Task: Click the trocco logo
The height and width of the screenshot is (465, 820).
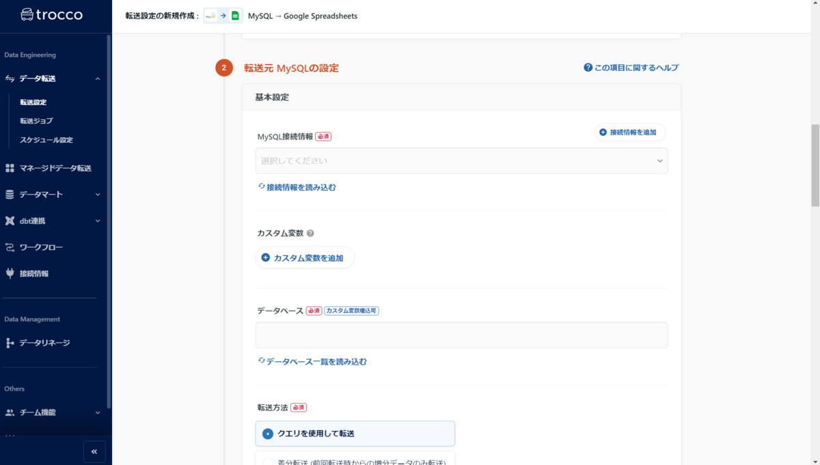Action: pyautogui.click(x=52, y=14)
